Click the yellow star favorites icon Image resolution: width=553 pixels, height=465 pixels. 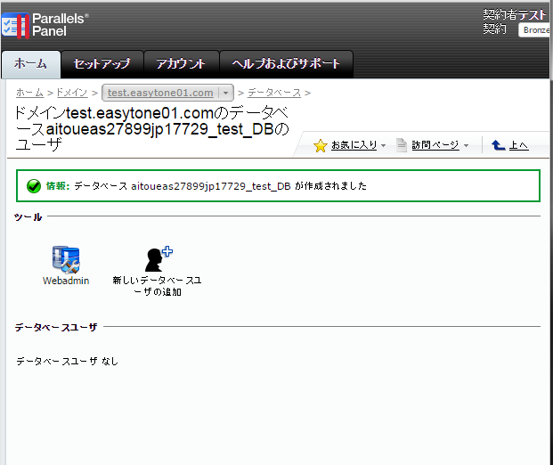pyautogui.click(x=321, y=146)
